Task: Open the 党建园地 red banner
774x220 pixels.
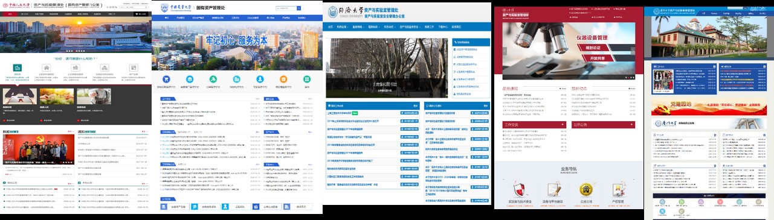Action: pos(709,106)
